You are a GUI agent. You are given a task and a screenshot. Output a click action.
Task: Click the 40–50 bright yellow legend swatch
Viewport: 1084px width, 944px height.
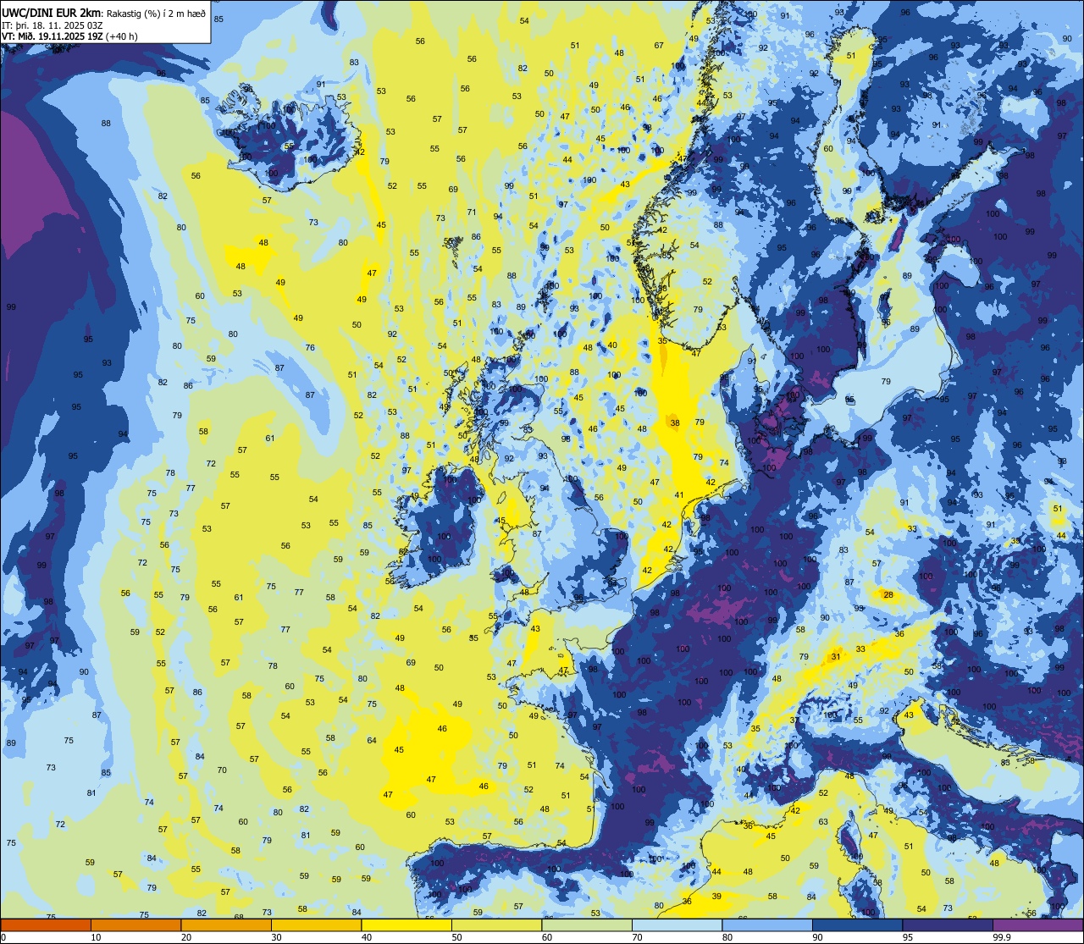coord(406,925)
